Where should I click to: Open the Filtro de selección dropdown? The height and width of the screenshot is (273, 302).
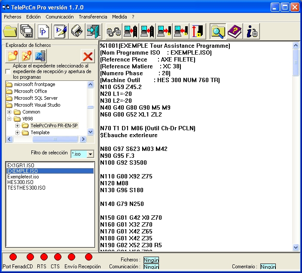[x=90, y=154]
